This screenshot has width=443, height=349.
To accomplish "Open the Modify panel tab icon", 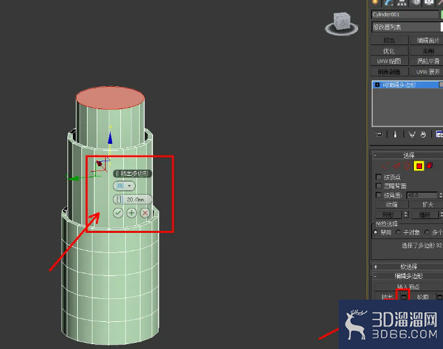I will (389, 2).
